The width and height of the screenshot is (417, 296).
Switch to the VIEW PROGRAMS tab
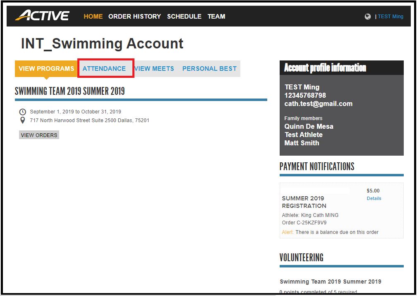46,69
